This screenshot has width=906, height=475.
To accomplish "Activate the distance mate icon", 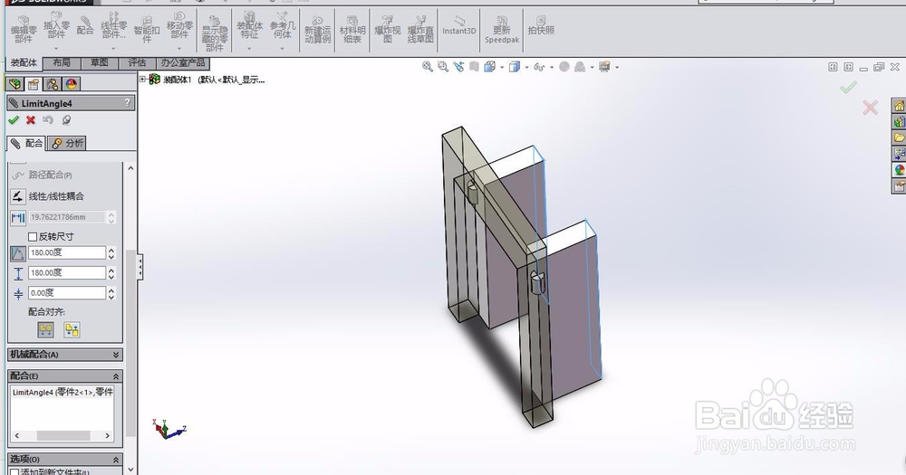I will coord(18,217).
